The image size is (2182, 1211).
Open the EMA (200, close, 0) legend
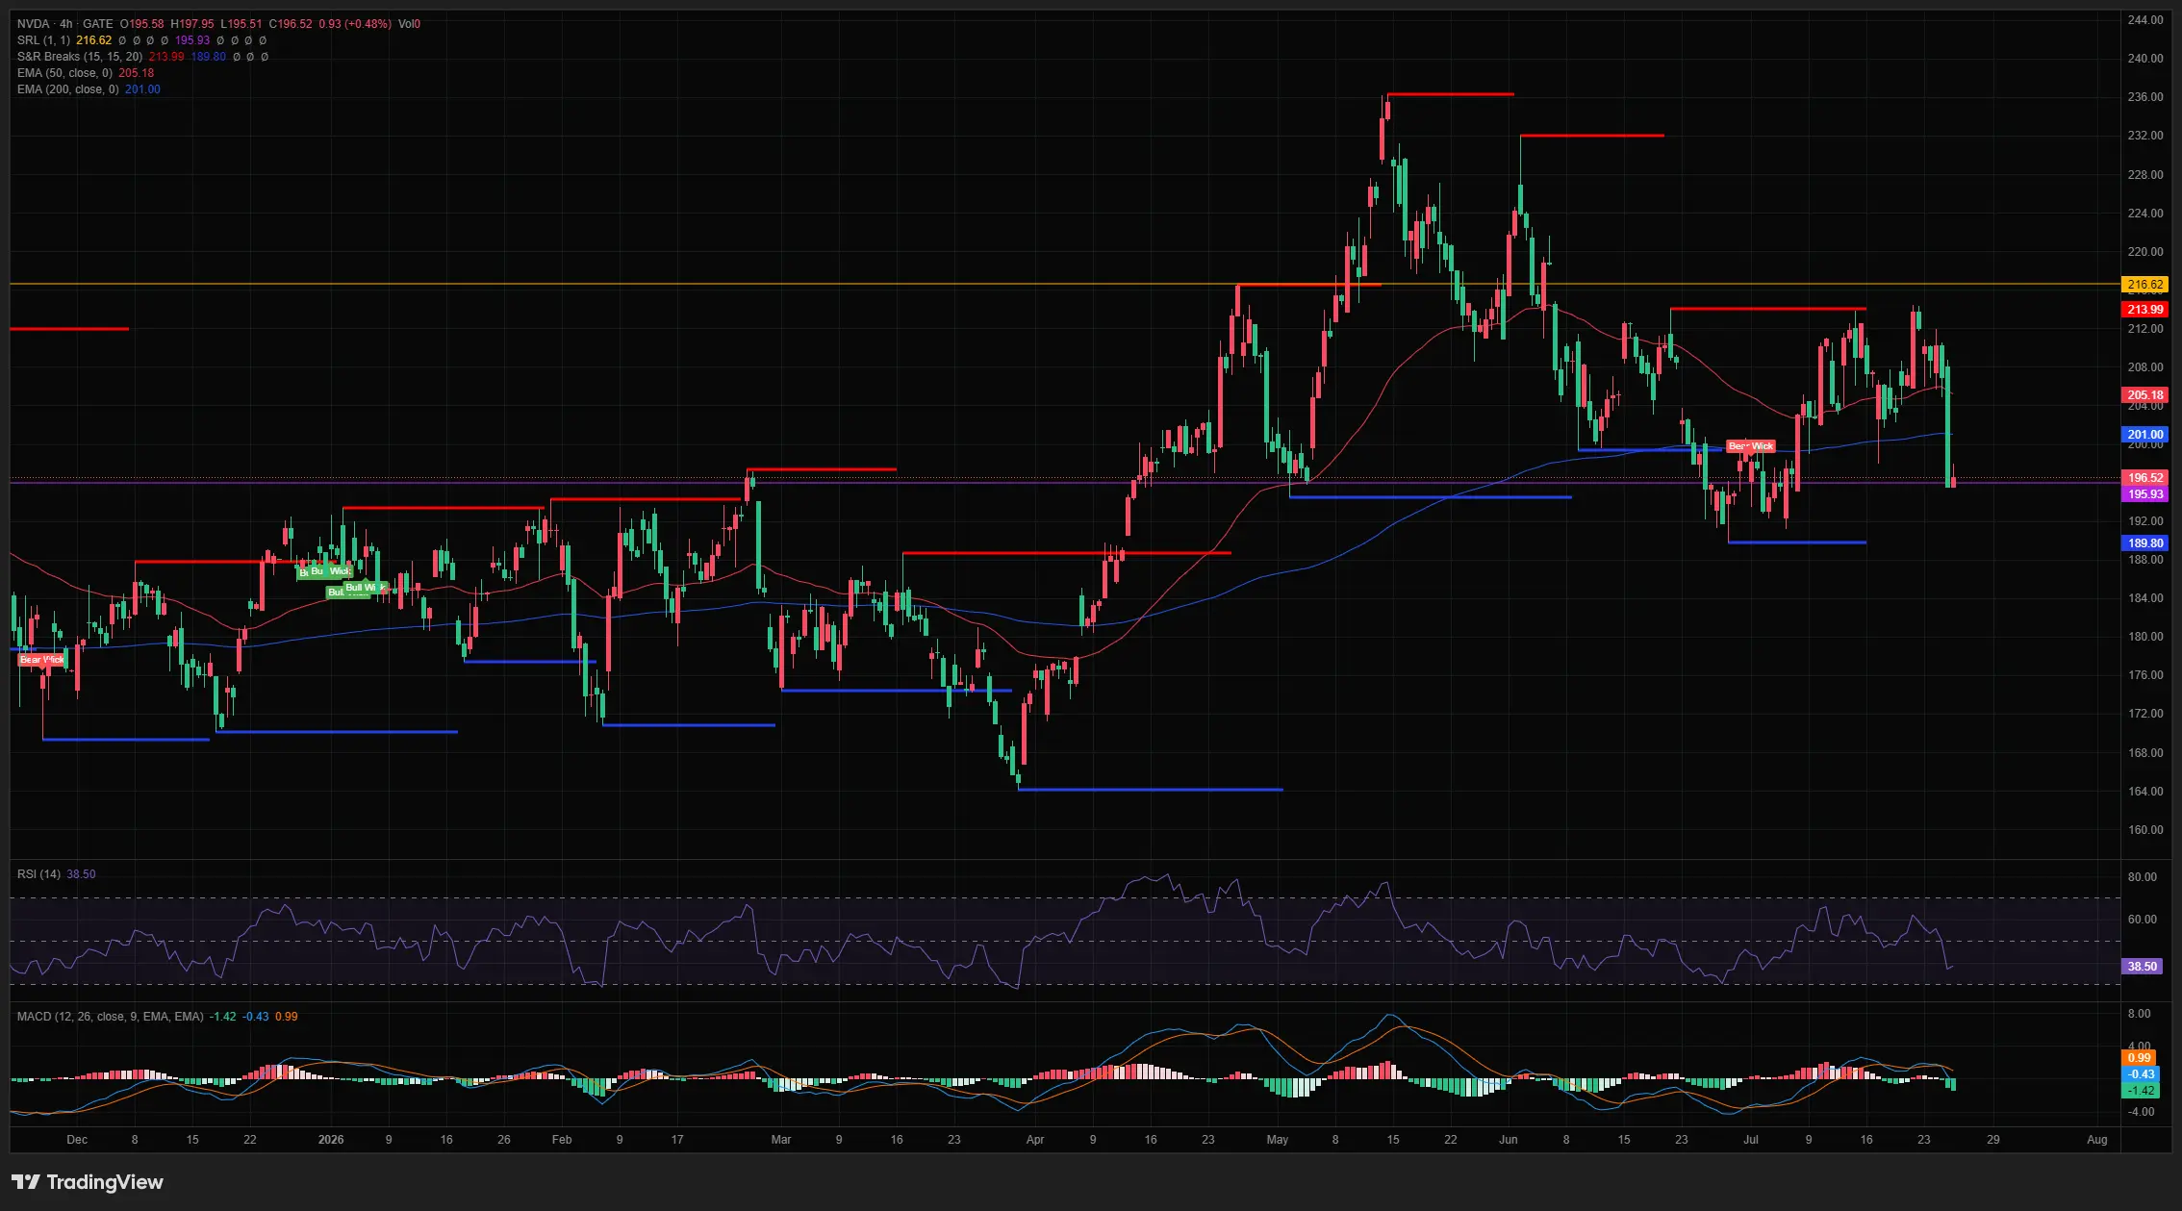(68, 89)
